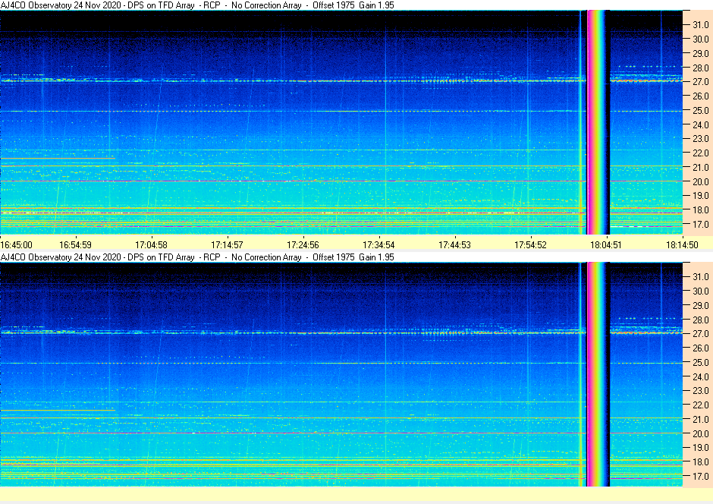Screen dimensions: 713x504
Task: Click the 26.0 frequency label in upper spectrogram
Action: (x=701, y=96)
